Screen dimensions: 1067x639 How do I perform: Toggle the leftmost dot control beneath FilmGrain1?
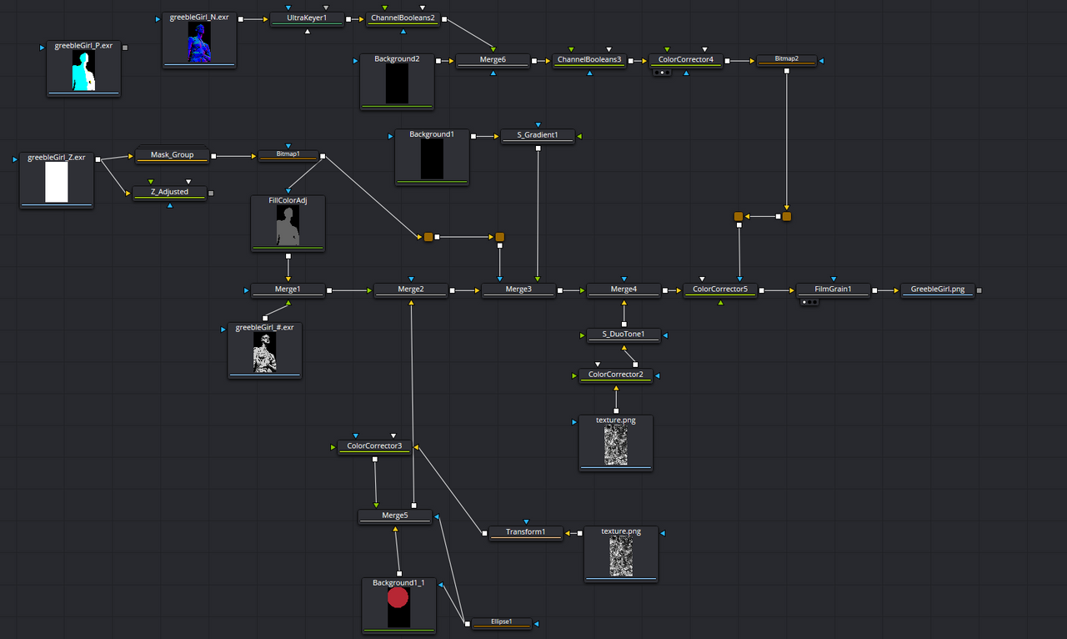click(x=804, y=302)
